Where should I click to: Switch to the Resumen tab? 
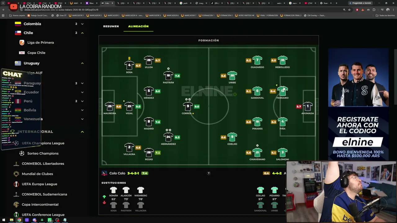(x=111, y=26)
